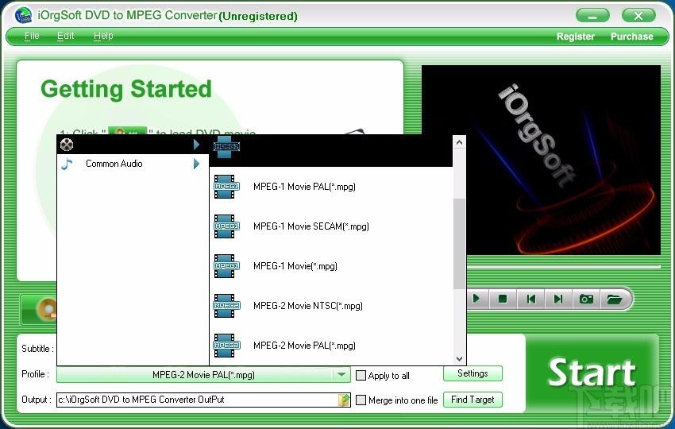Open snapshot folder icon

click(x=615, y=299)
